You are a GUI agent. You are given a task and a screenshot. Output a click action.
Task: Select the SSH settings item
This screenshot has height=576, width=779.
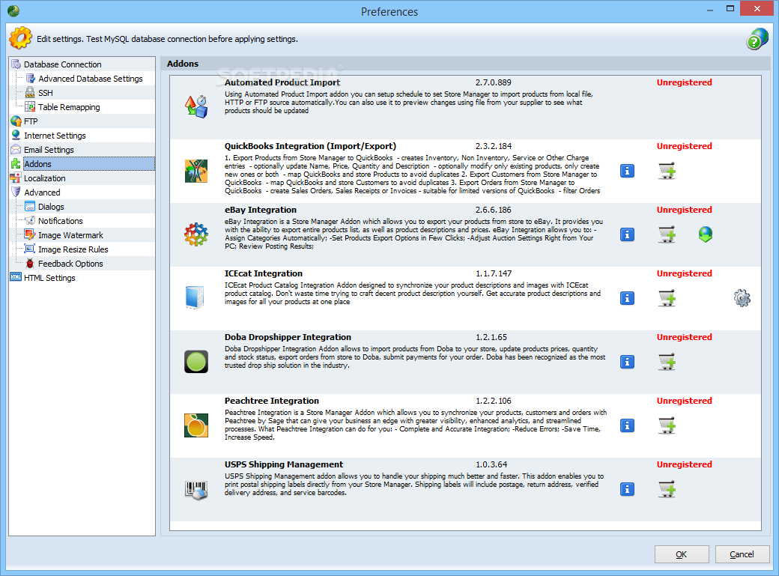click(x=46, y=93)
